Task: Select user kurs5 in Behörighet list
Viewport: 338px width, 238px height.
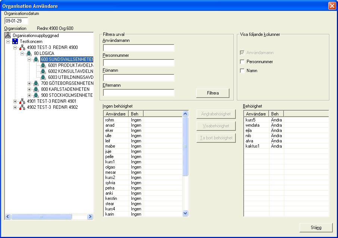Action: coord(250,120)
